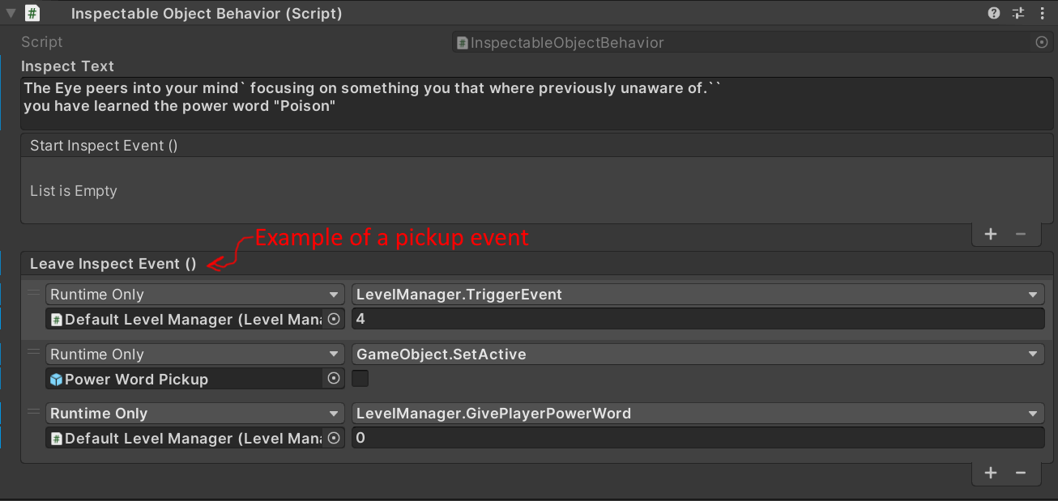The height and width of the screenshot is (501, 1058).
Task: Click the object picker for the Script field
Action: (x=1042, y=42)
